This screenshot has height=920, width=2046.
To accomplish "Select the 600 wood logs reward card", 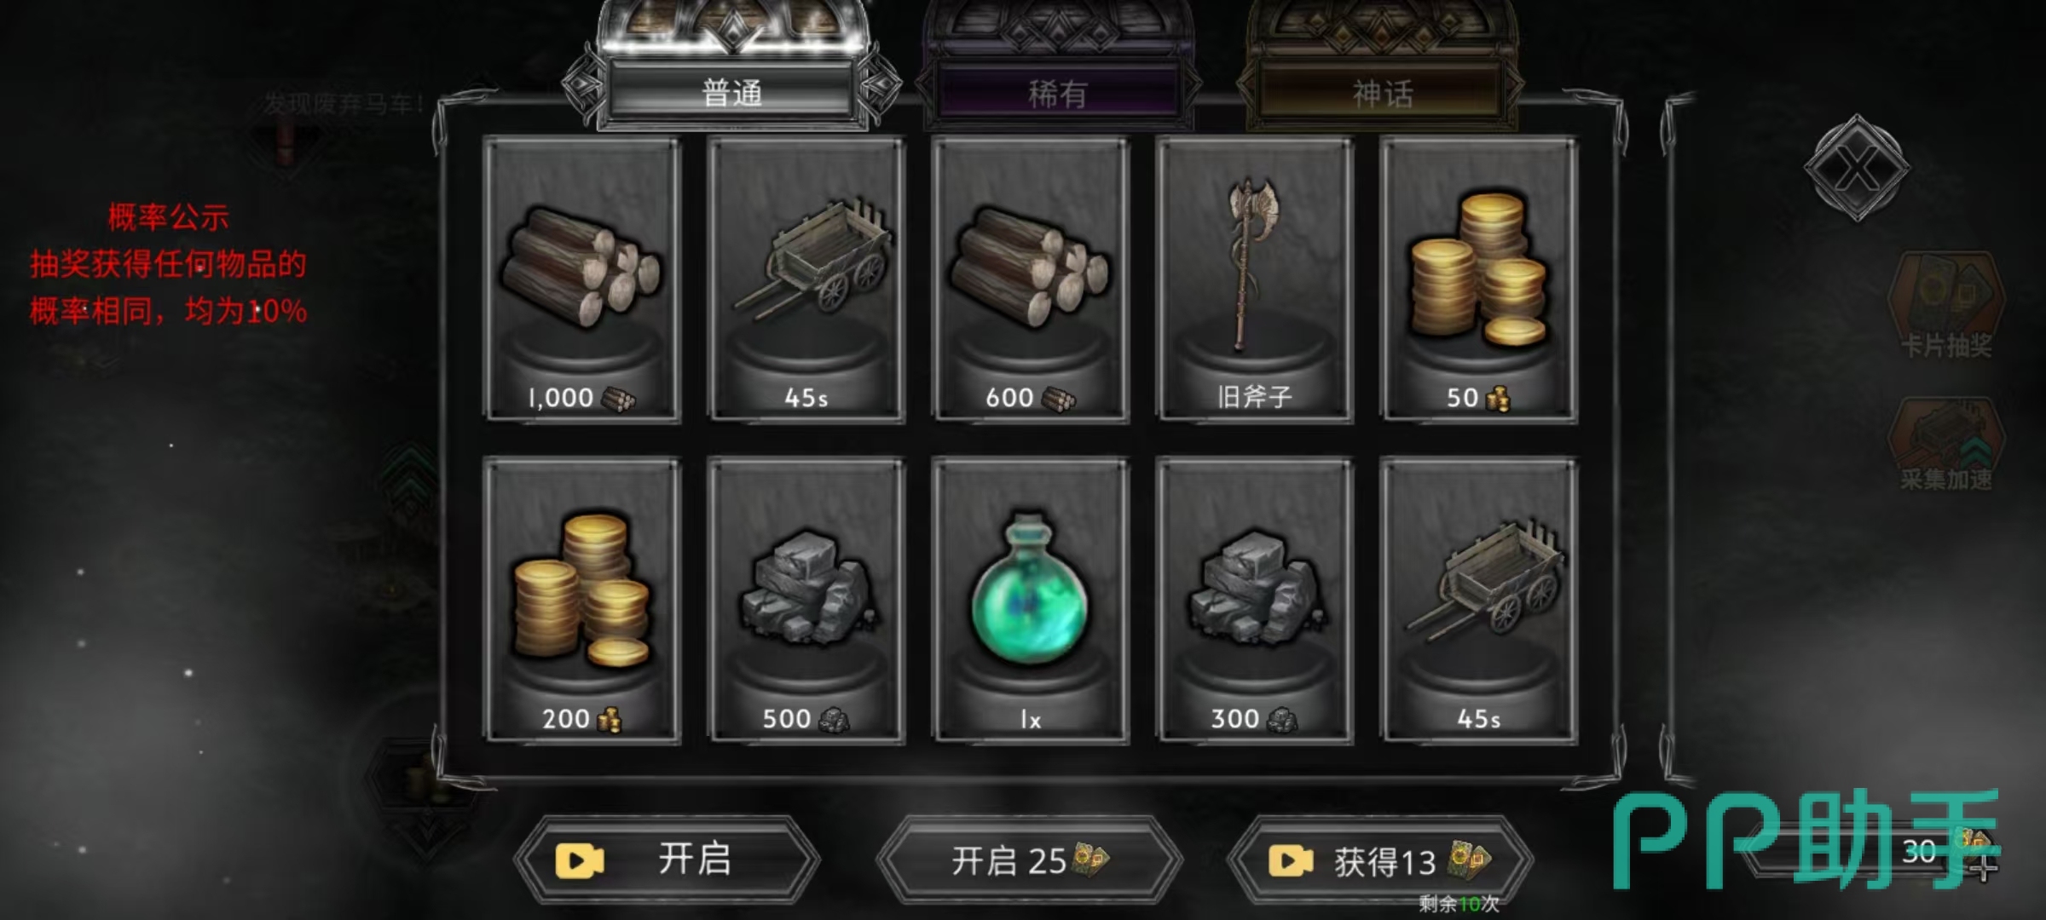I will click(x=1031, y=279).
